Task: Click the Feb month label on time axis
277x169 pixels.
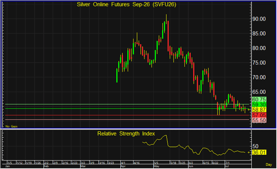Action: [x=46, y=166]
